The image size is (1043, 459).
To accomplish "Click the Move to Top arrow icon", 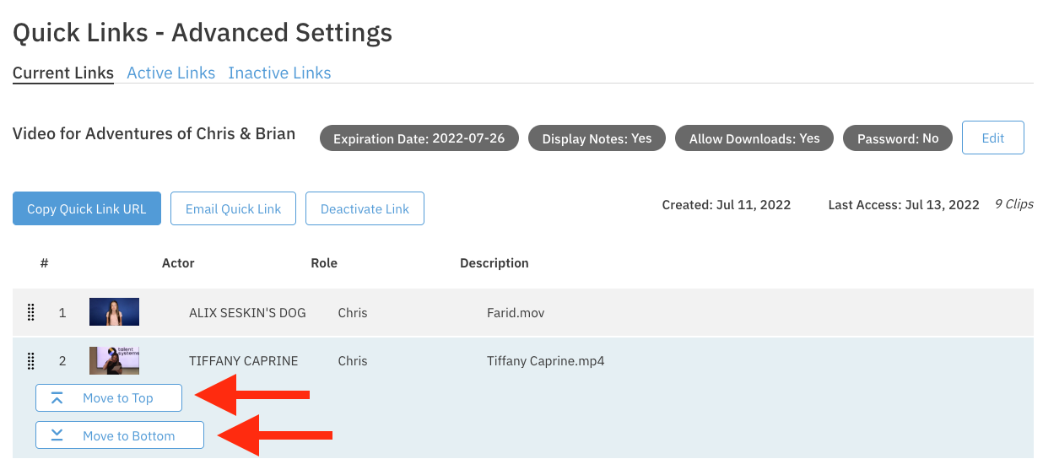I will pyautogui.click(x=57, y=398).
